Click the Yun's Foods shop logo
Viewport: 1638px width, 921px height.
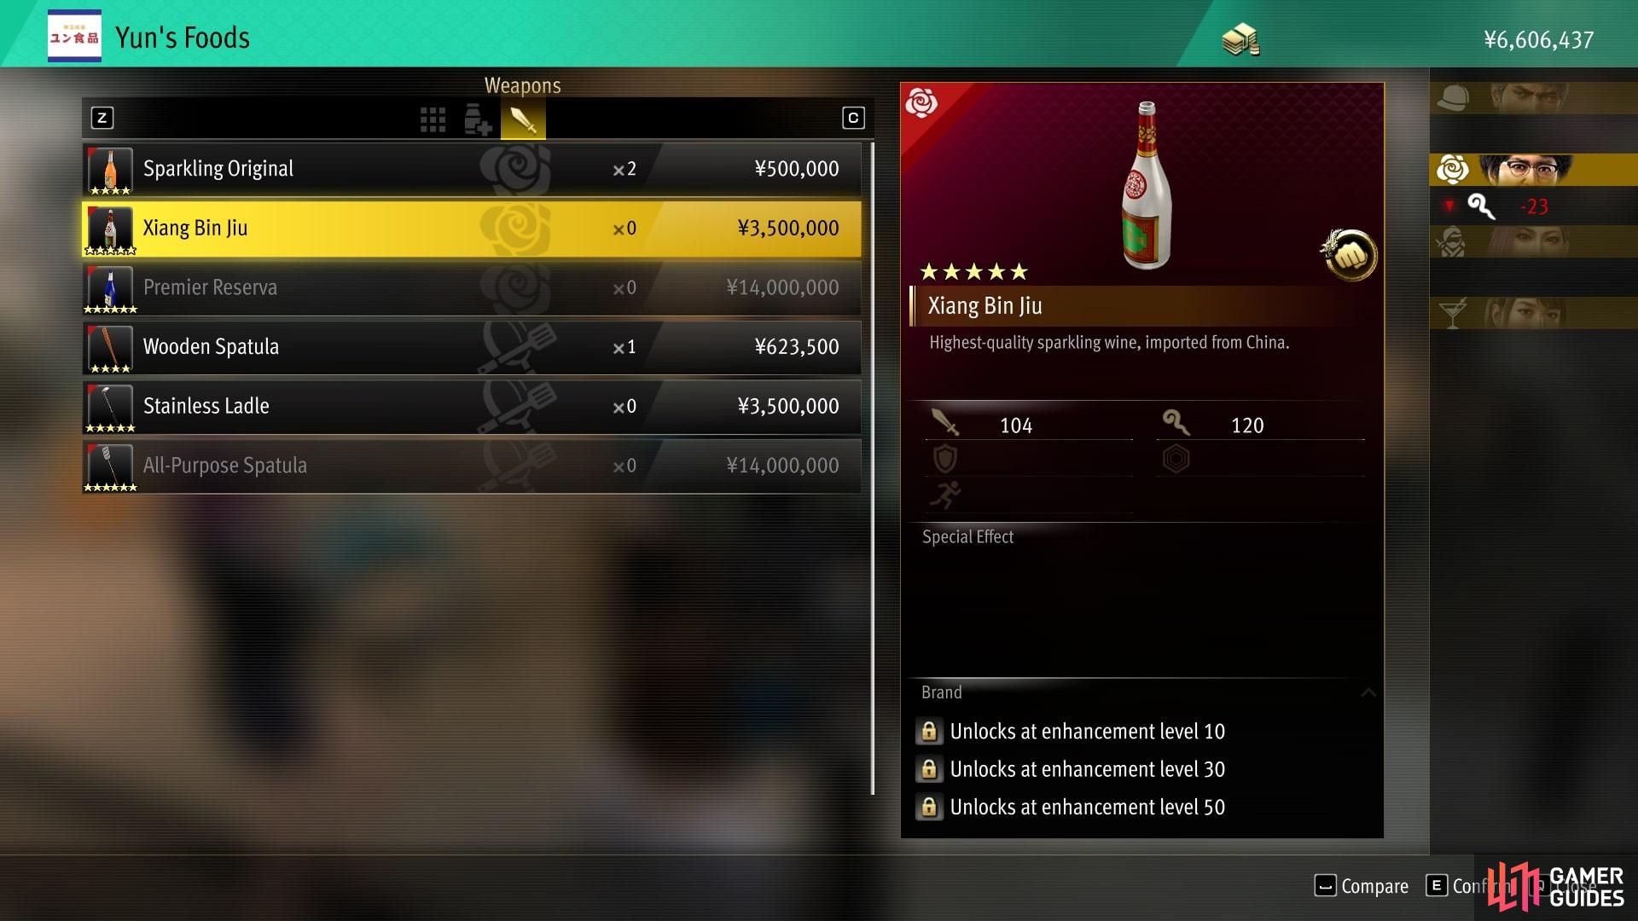pyautogui.click(x=74, y=36)
